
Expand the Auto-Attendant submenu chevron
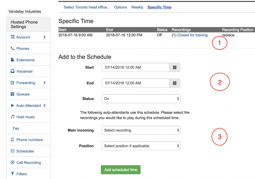(x=44, y=105)
